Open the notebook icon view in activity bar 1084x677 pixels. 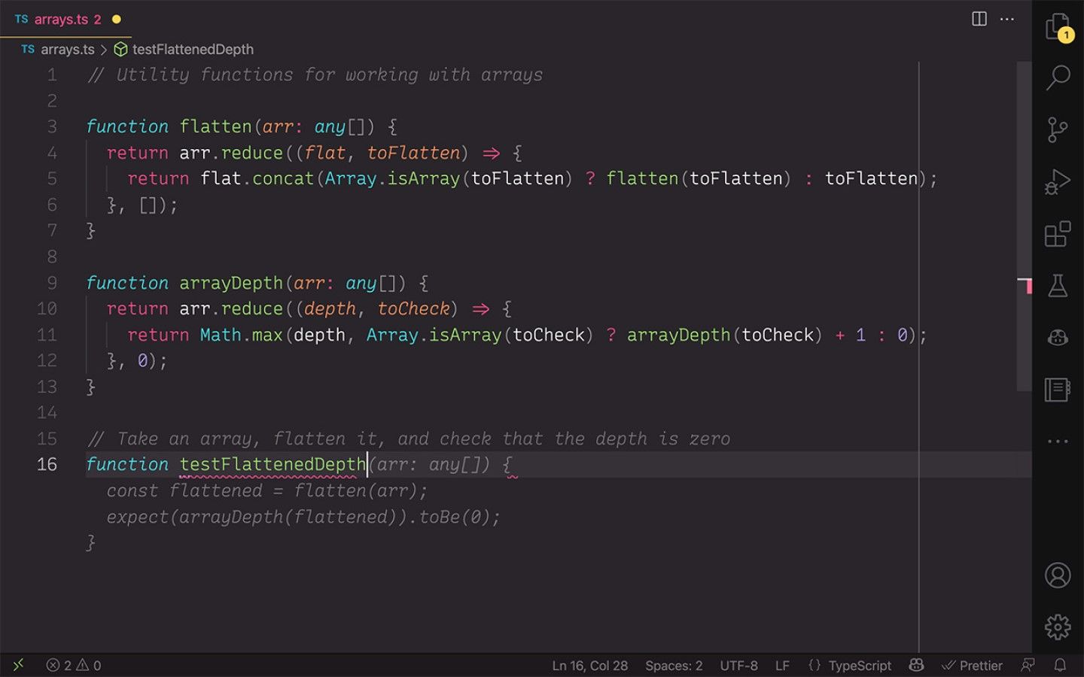(x=1058, y=390)
